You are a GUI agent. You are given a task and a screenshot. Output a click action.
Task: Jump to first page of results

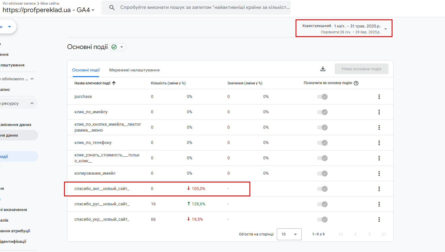click(341, 234)
